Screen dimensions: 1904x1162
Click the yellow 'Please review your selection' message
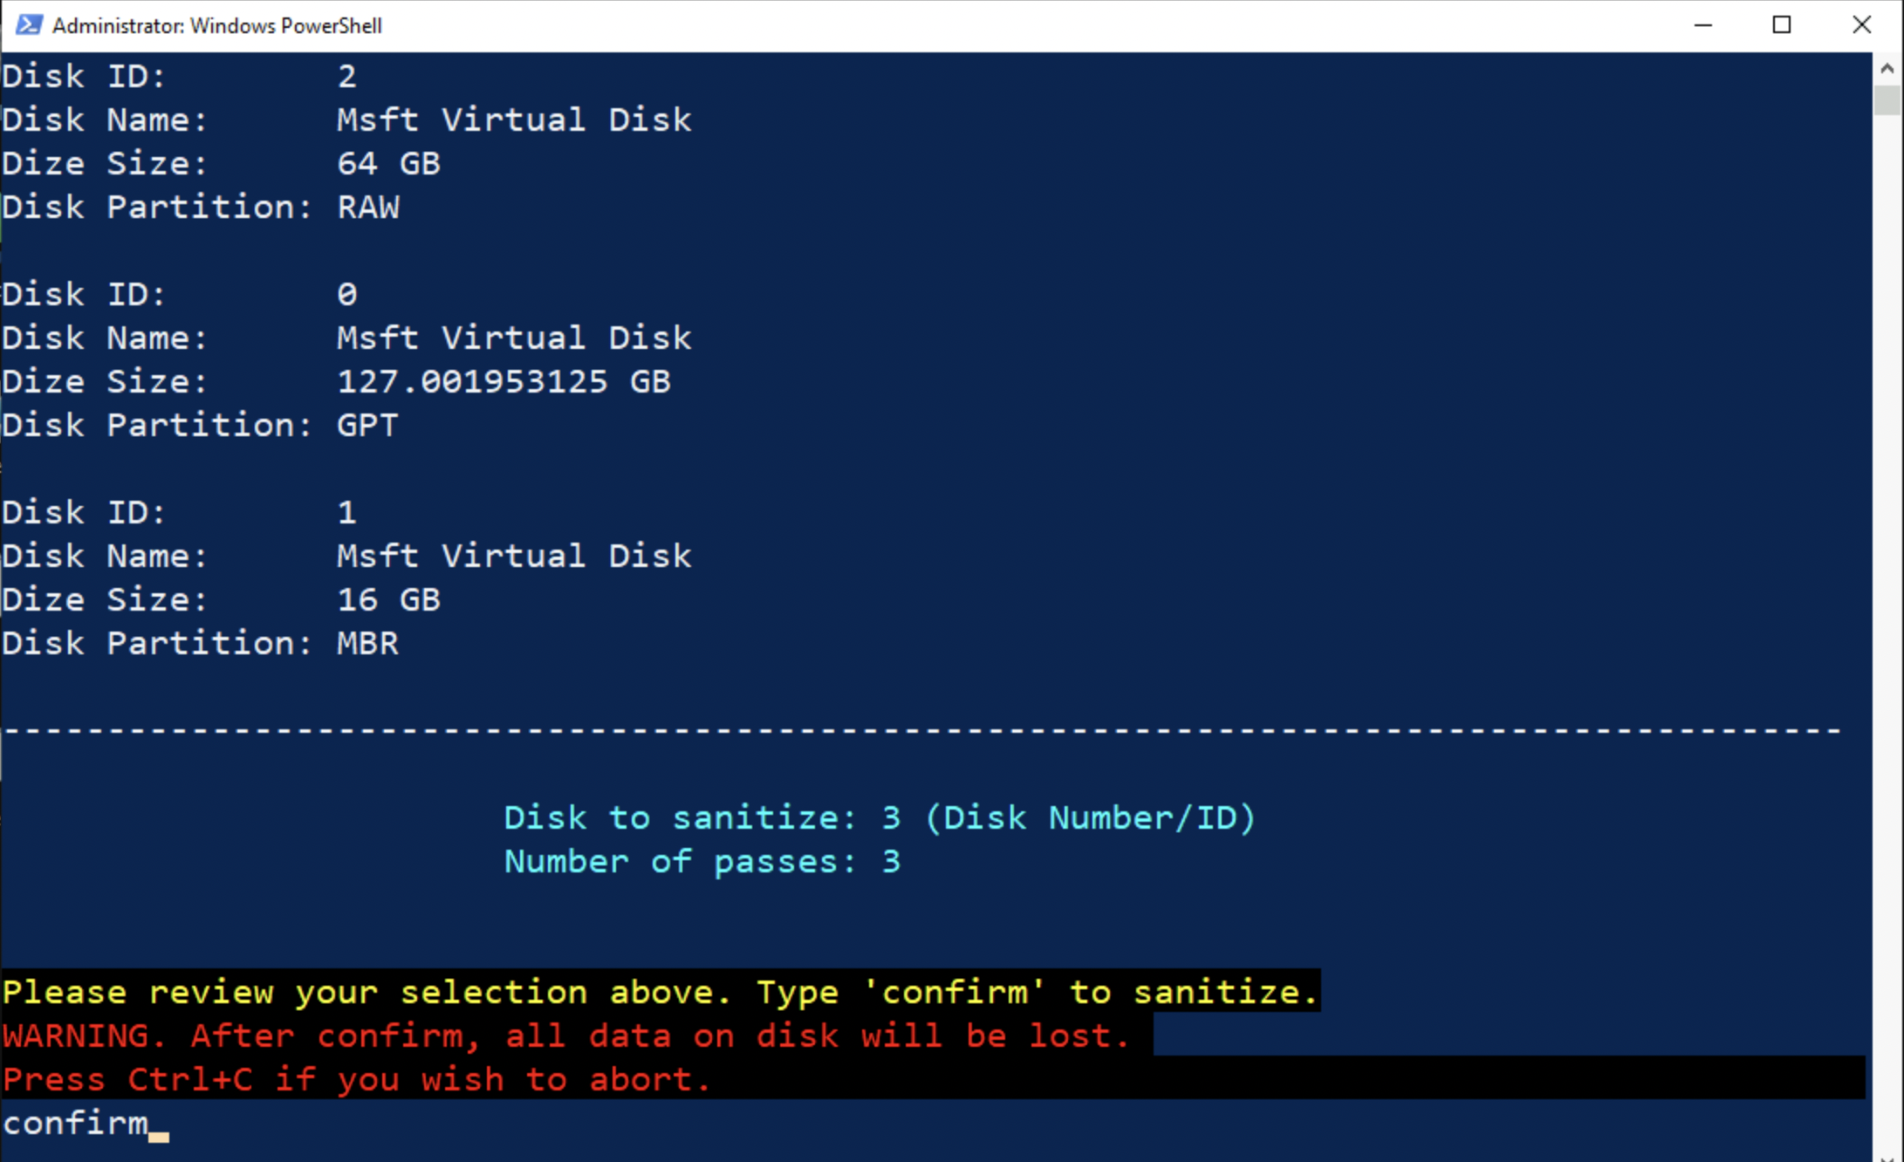661,992
